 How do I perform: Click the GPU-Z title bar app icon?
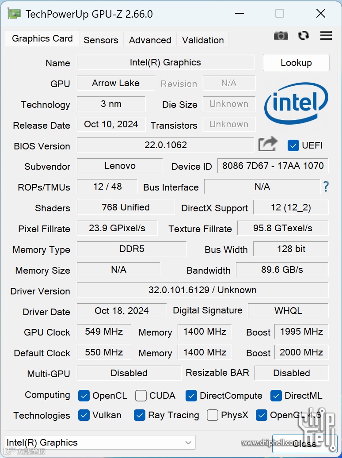click(14, 14)
